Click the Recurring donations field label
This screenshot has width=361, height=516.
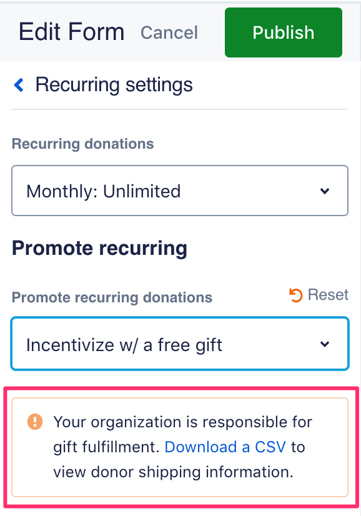[x=82, y=144]
